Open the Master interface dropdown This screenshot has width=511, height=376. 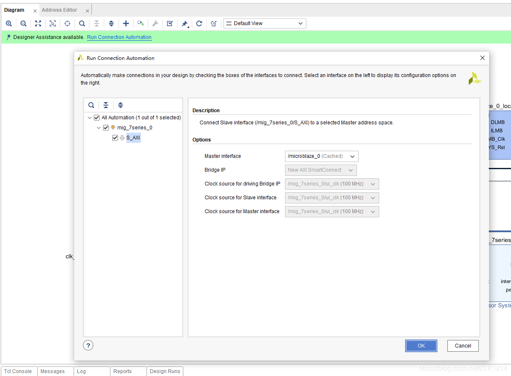coord(321,156)
